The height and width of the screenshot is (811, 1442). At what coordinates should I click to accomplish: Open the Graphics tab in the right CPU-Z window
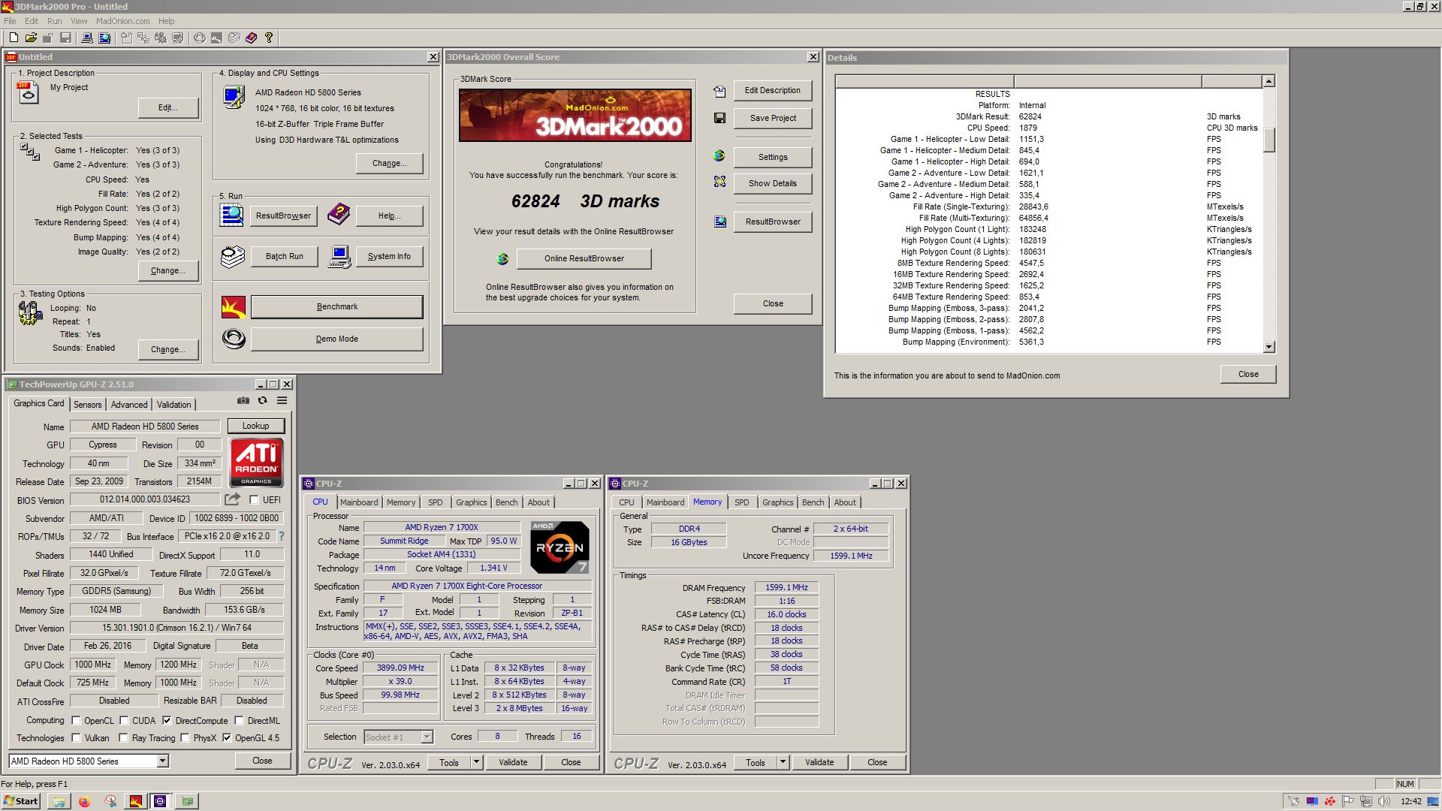[x=777, y=502]
